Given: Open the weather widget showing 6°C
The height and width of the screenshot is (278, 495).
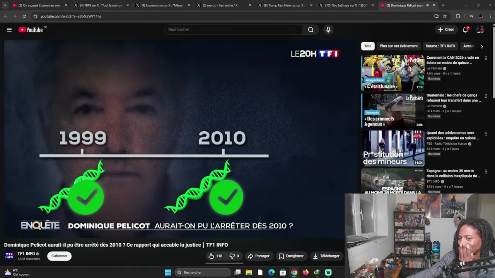Looking at the screenshot, I should tap(16, 273).
